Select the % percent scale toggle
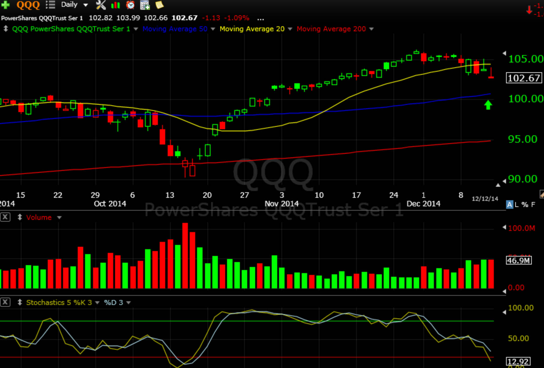This screenshot has height=368, width=544. (525, 205)
